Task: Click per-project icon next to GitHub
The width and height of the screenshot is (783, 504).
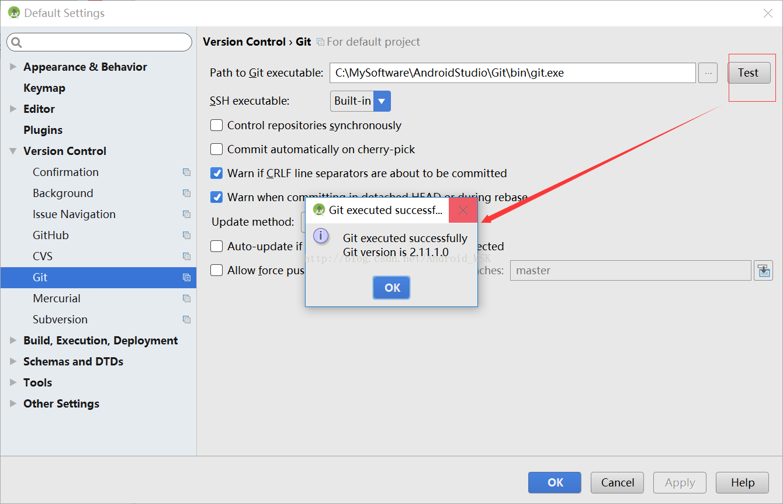Action: (x=186, y=235)
